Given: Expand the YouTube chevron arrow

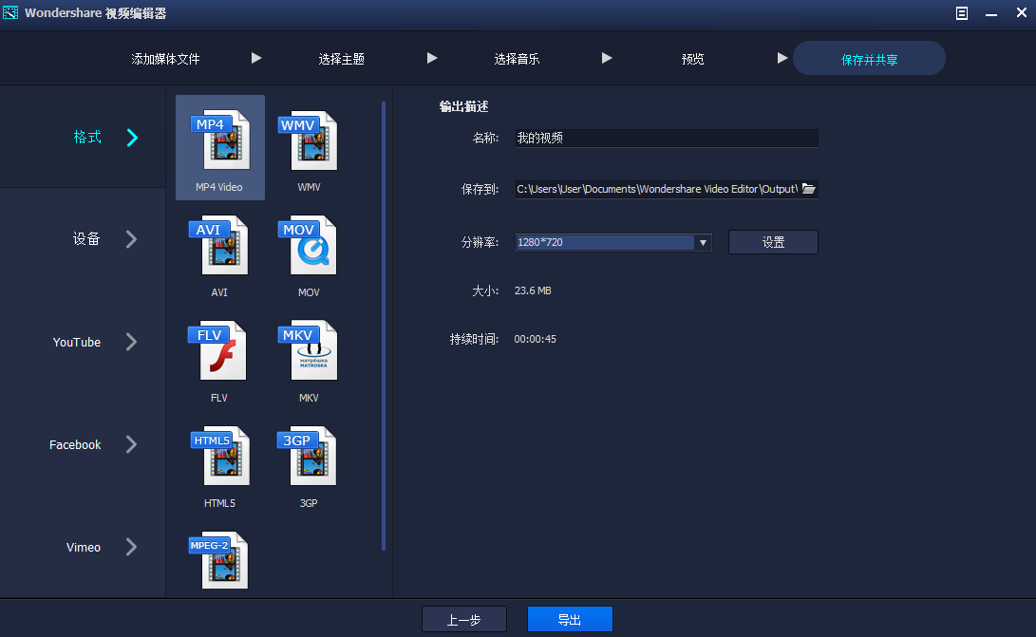Looking at the screenshot, I should 131,342.
